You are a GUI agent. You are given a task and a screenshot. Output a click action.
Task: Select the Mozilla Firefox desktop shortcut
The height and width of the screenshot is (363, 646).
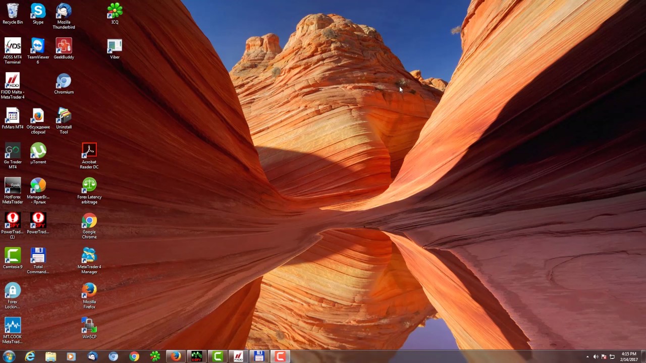pyautogui.click(x=89, y=295)
